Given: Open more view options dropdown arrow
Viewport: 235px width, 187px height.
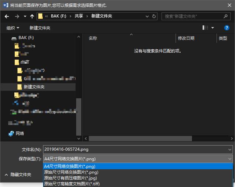Looking at the screenshot, I should pos(213,28).
